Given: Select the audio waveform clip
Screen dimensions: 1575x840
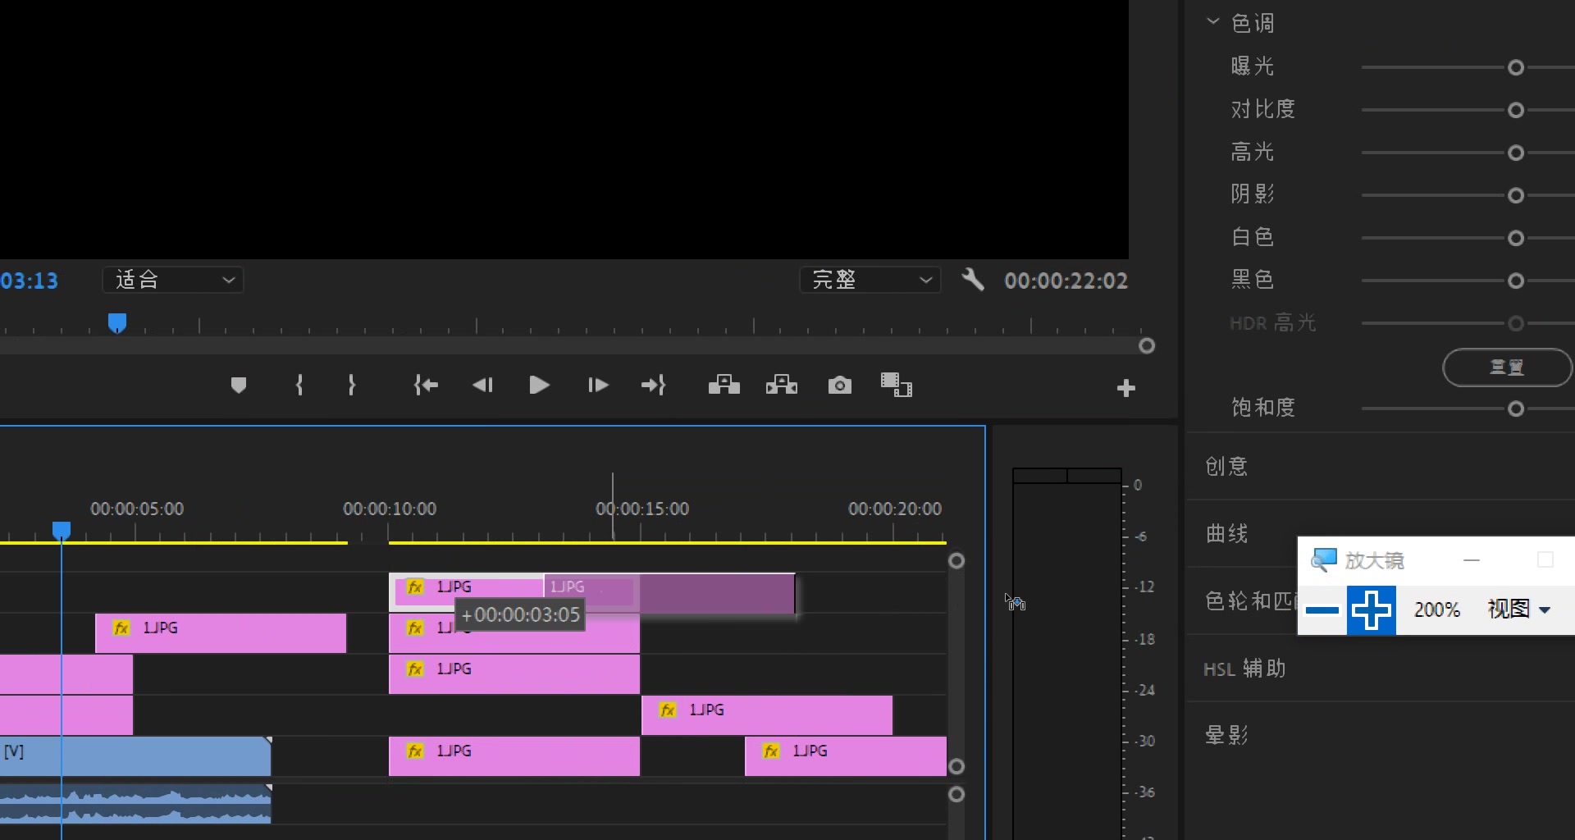Looking at the screenshot, I should [x=135, y=803].
